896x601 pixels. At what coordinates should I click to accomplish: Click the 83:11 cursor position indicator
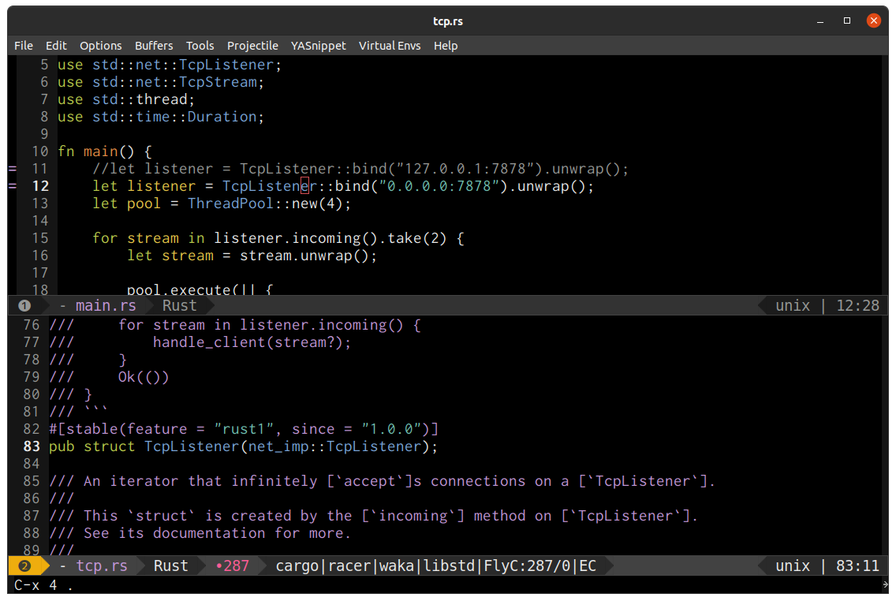[x=857, y=566]
